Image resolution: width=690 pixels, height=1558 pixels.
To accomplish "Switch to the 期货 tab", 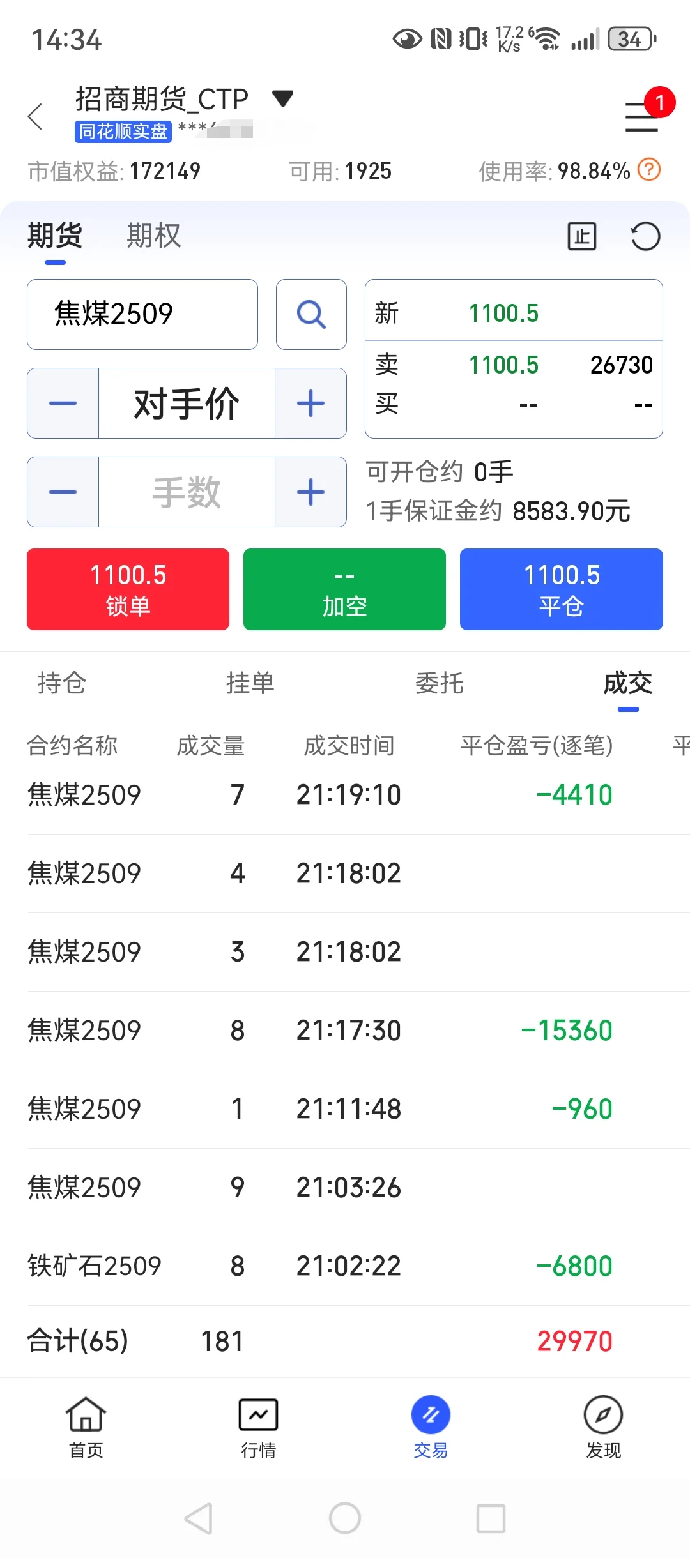I will [x=55, y=236].
